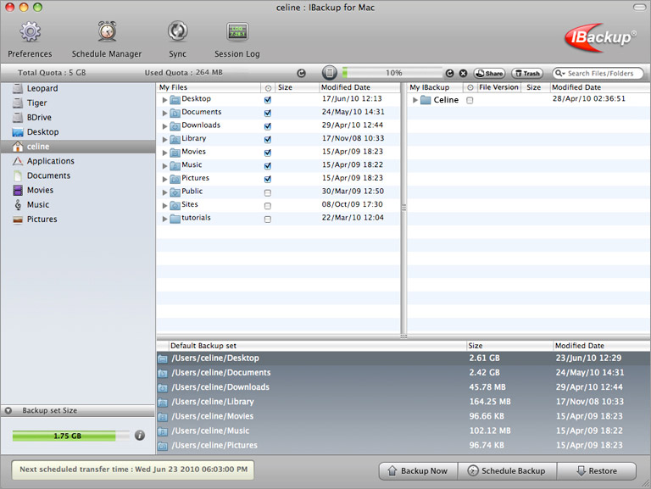Screen dimensions: 651x489
Task: Open Pictures in sidebar
Action: tap(78, 219)
